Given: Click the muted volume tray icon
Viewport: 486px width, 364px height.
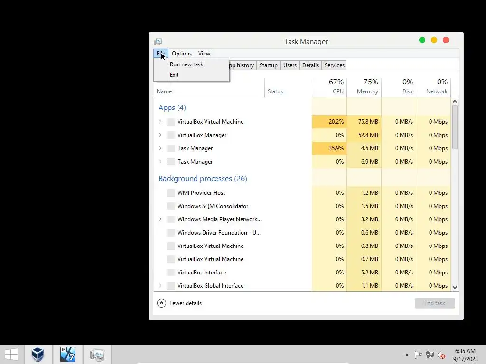Looking at the screenshot, I should click(441, 355).
